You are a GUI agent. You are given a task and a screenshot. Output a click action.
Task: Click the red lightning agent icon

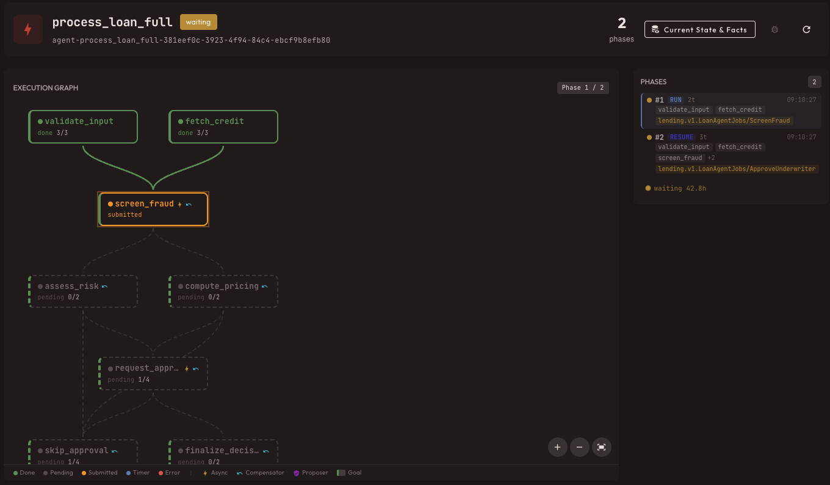point(28,29)
